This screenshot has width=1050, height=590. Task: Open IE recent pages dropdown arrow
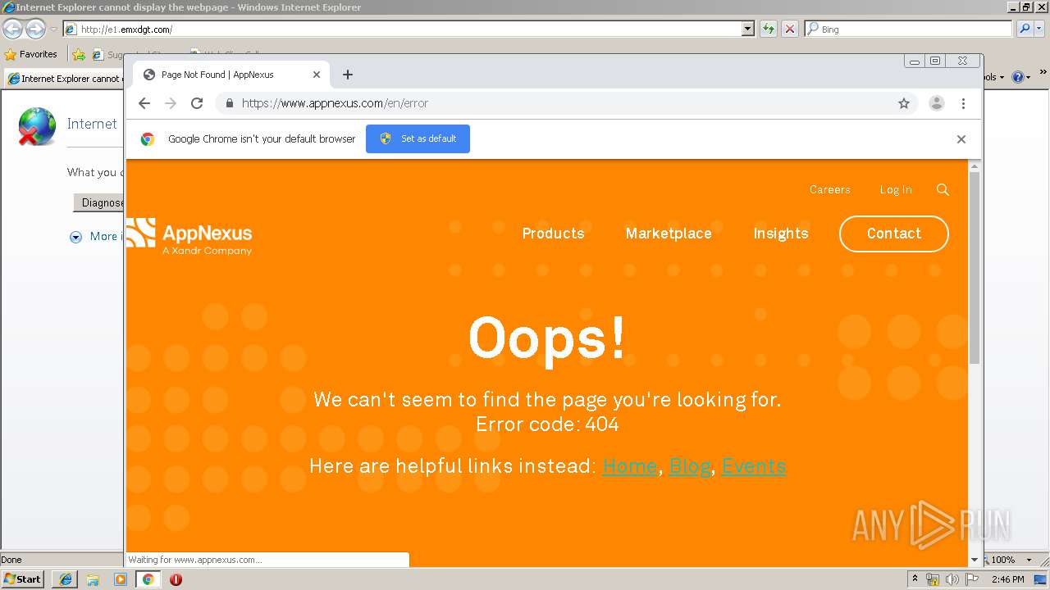[x=53, y=29]
